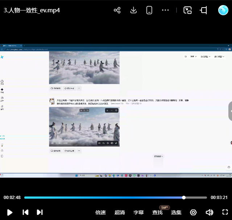Pause the embedded lower video
Screen dimensions: 232x220
(x=52, y=143)
